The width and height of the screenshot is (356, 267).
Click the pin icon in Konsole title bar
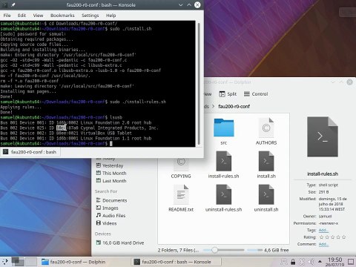tap(13, 4)
